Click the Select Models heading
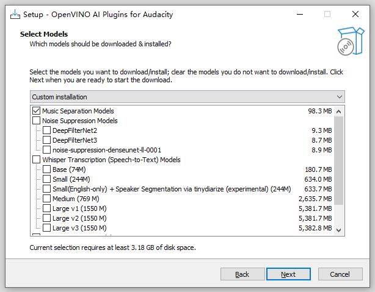 click(44, 34)
